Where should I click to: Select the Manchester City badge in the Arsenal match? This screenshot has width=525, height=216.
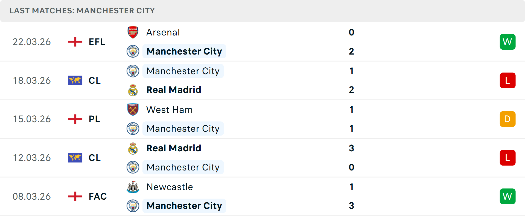click(x=133, y=51)
